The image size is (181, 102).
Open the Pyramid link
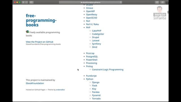(x=96, y=95)
